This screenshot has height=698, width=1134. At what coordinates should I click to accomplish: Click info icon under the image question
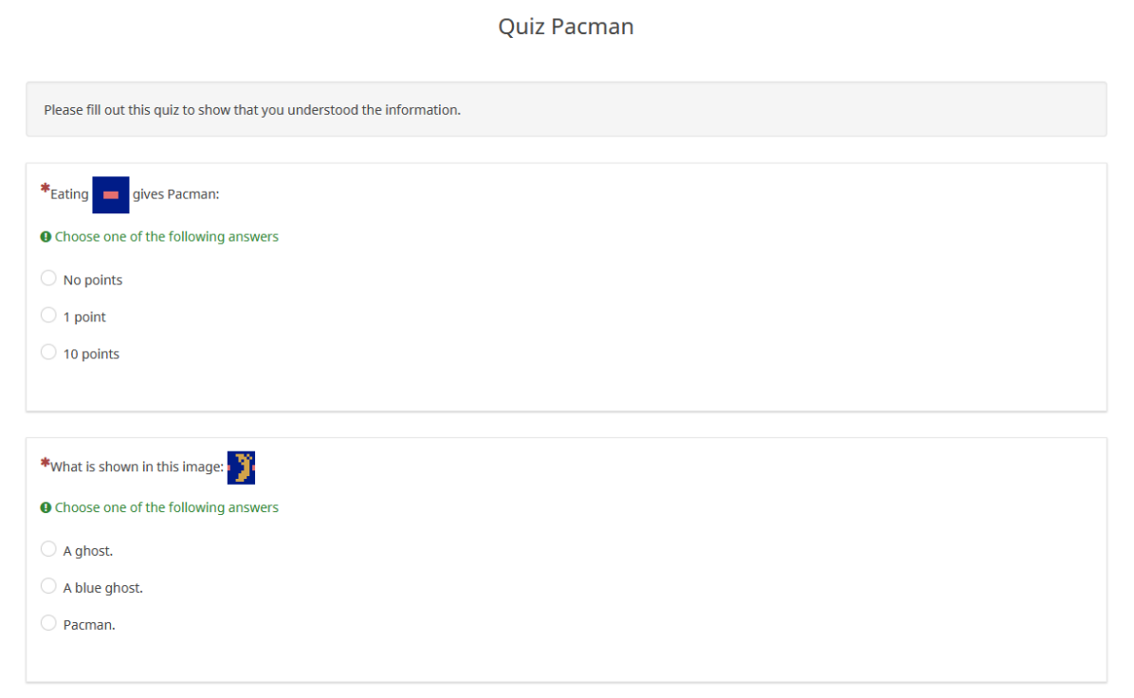click(x=46, y=508)
